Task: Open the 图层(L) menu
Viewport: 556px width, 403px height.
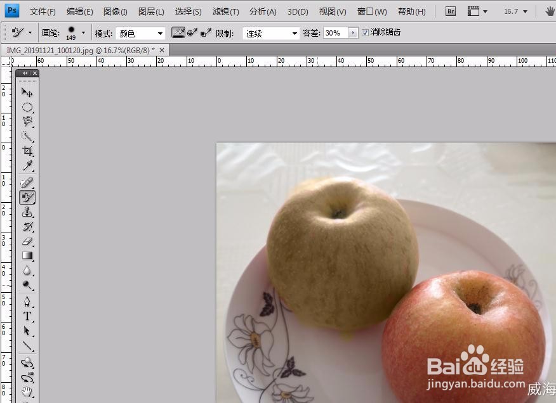Action: 151,11
